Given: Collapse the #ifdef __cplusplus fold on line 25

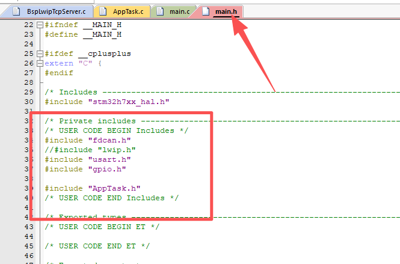Looking at the screenshot, I should [x=40, y=54].
